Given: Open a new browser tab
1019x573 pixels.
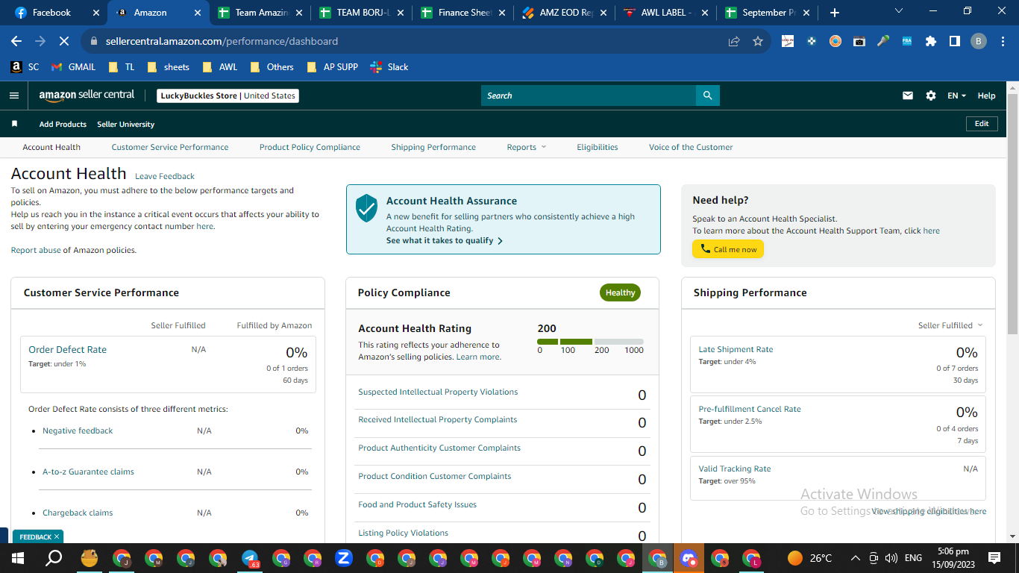Looking at the screenshot, I should pos(835,13).
